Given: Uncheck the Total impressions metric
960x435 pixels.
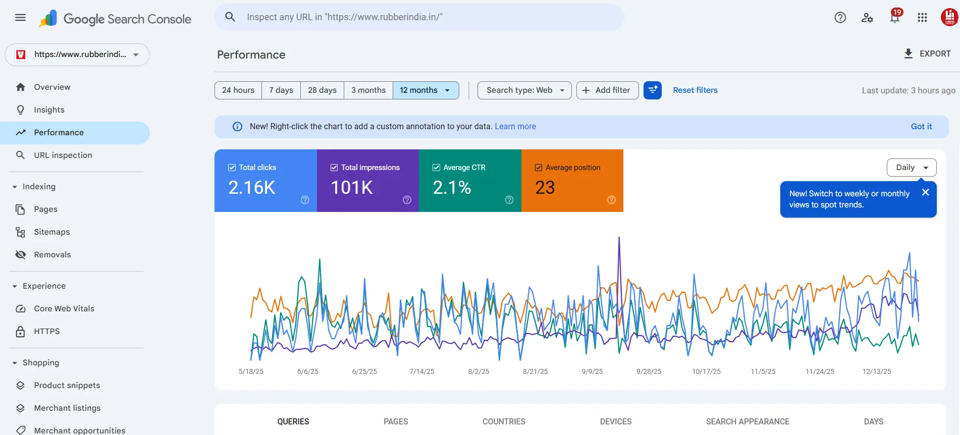Looking at the screenshot, I should (x=334, y=168).
